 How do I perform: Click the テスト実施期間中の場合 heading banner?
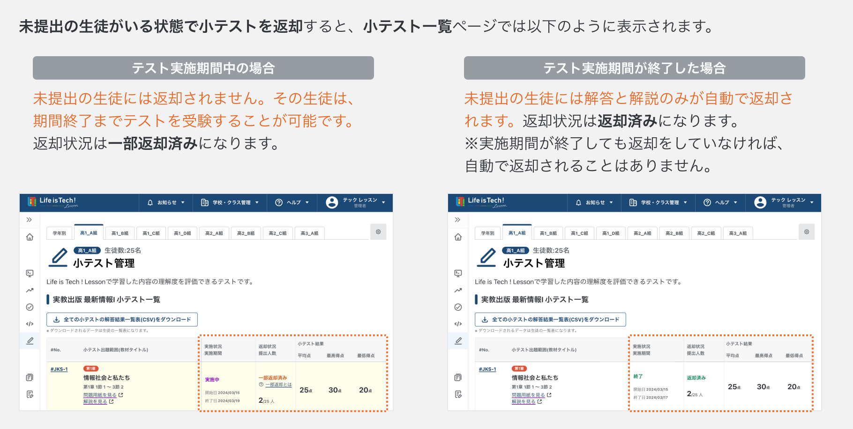coord(203,68)
